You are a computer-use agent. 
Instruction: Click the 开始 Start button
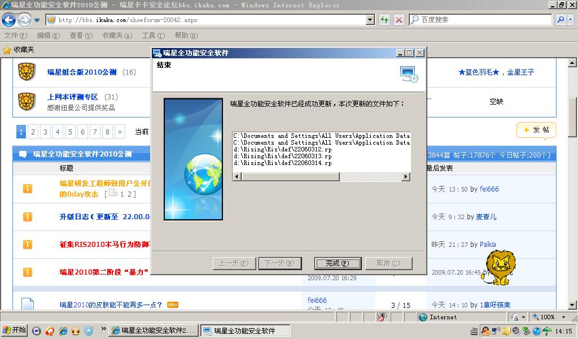point(14,330)
